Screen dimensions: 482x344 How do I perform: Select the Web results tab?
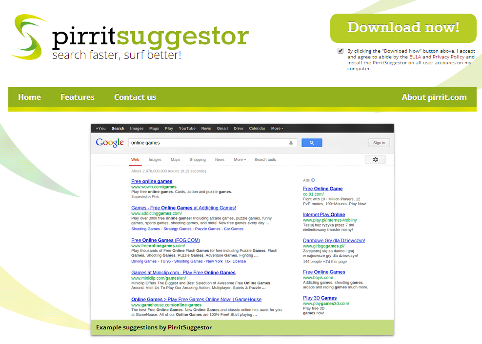(x=135, y=160)
